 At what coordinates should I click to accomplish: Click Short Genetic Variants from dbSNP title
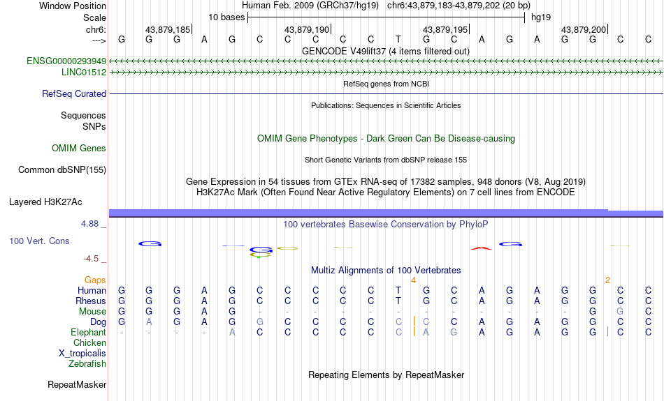pos(386,160)
